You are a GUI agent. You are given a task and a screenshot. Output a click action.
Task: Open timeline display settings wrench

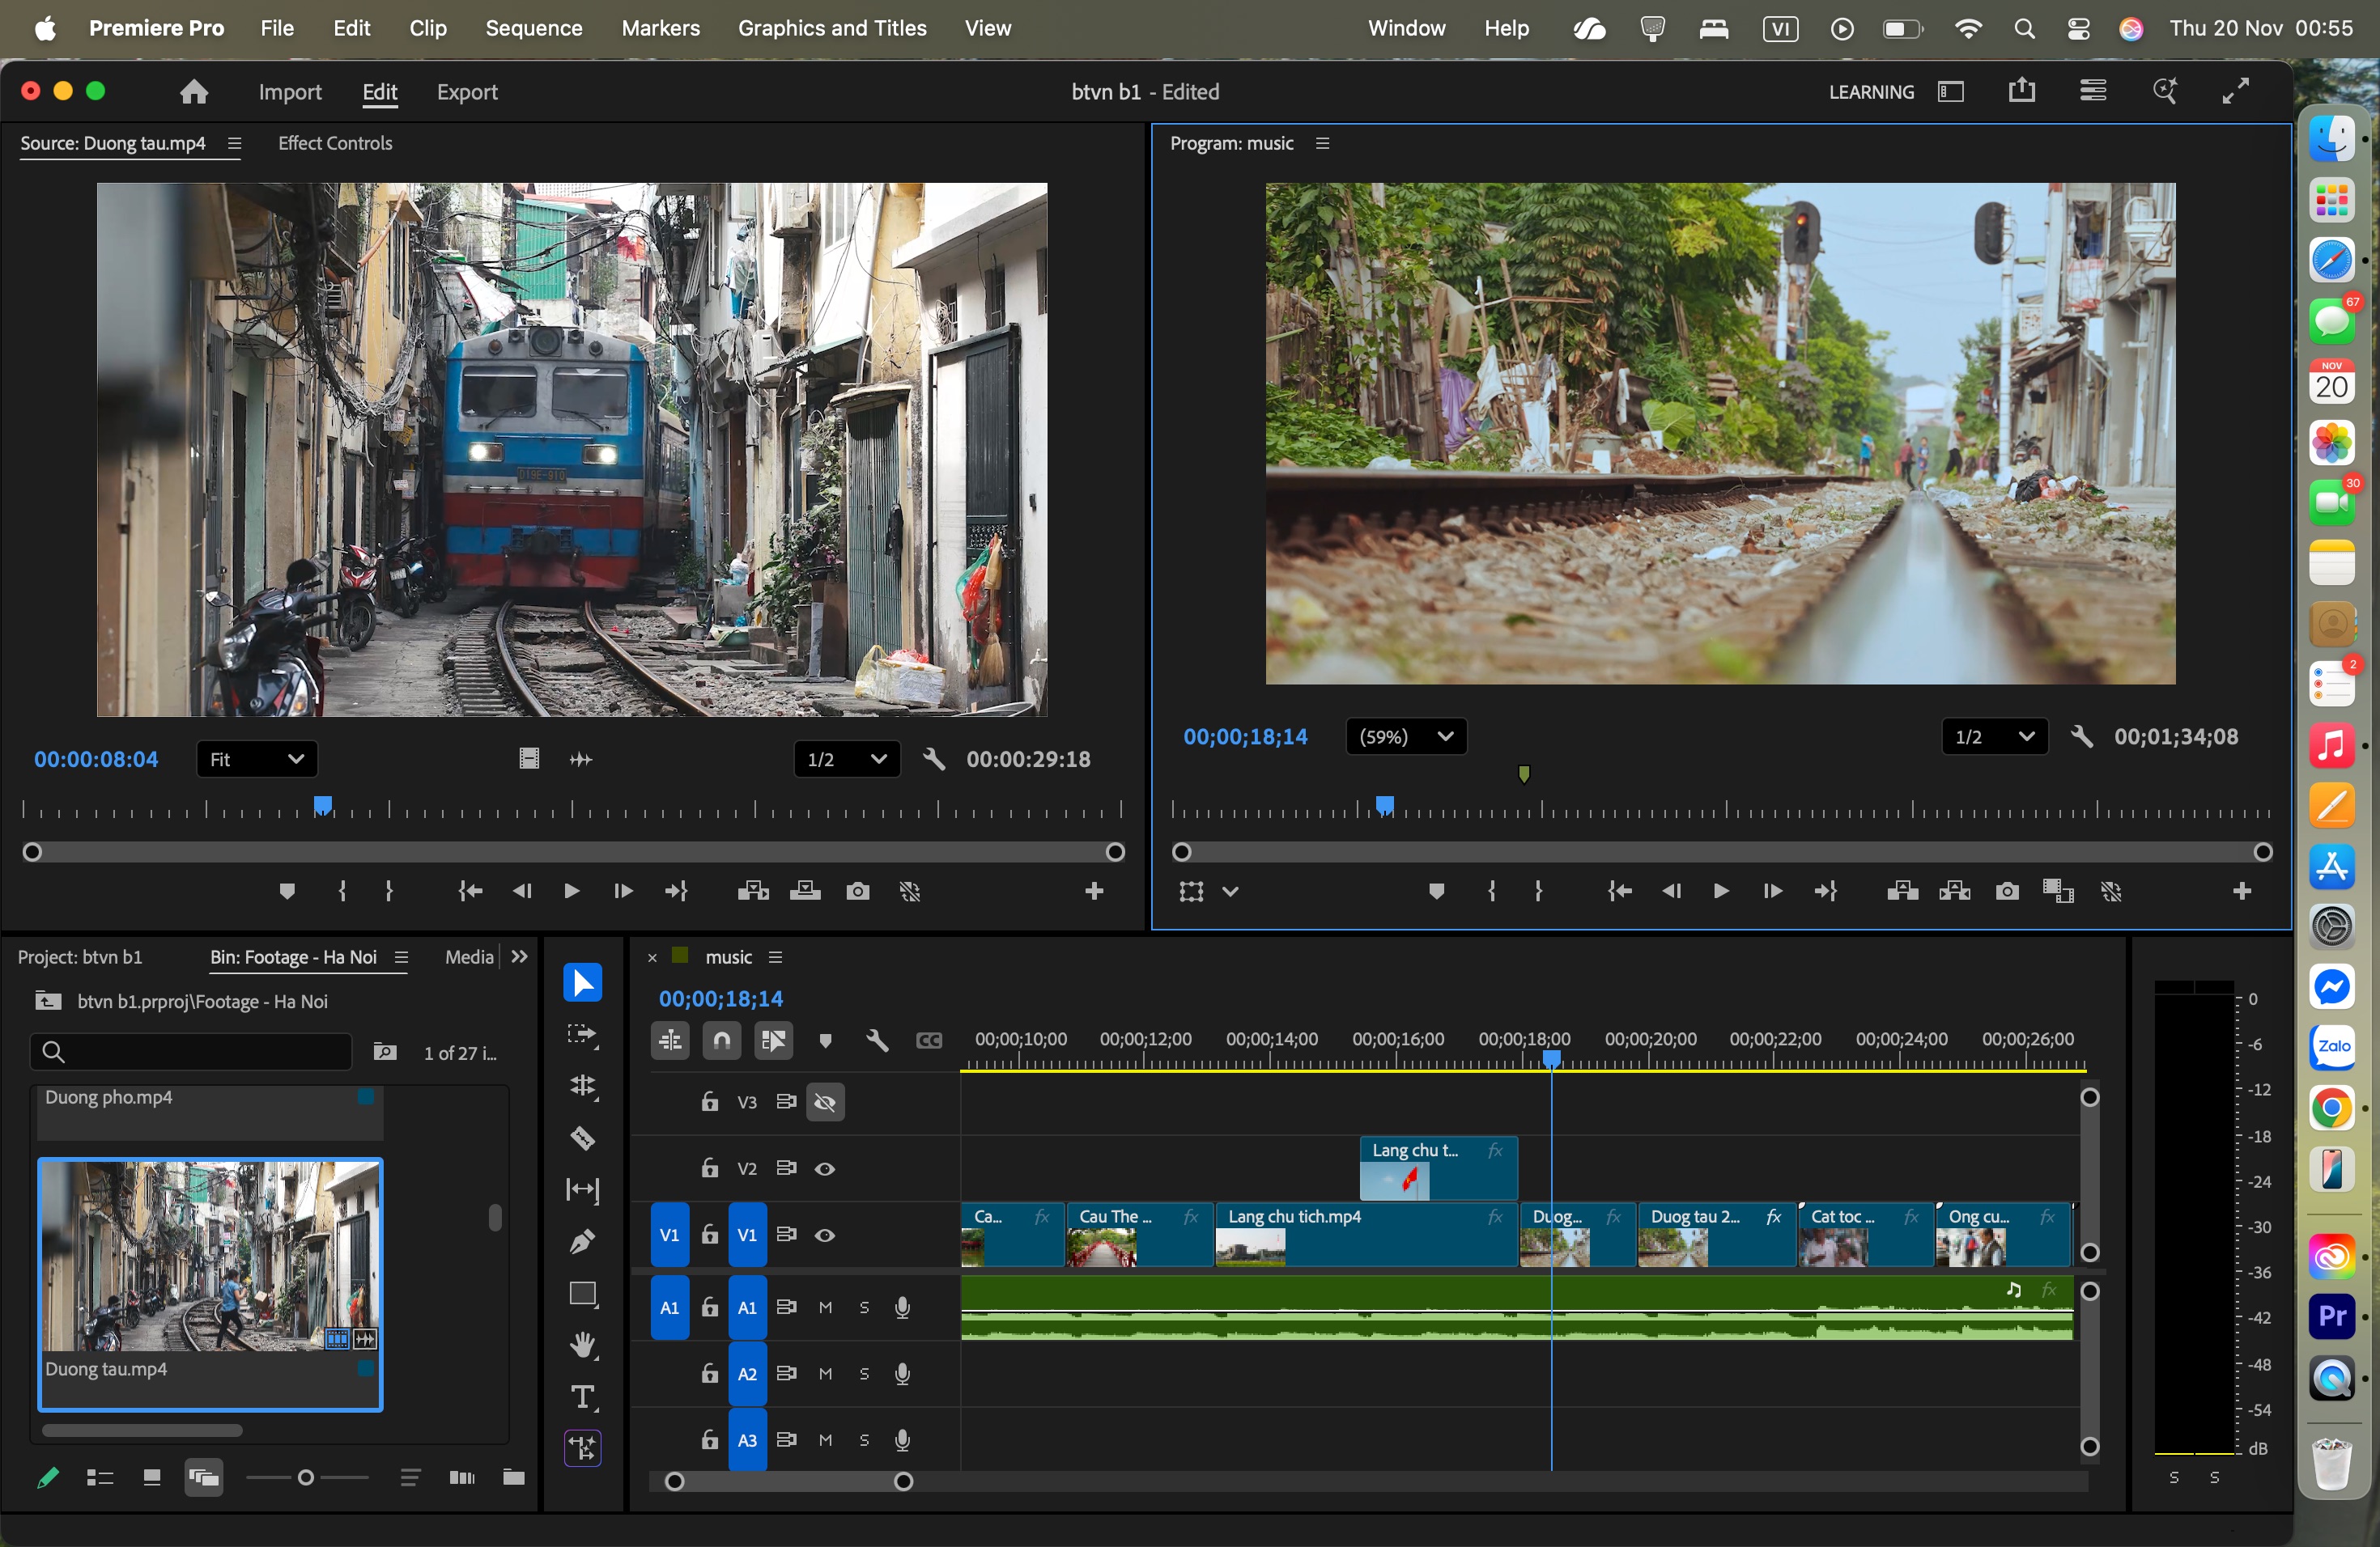click(877, 1041)
